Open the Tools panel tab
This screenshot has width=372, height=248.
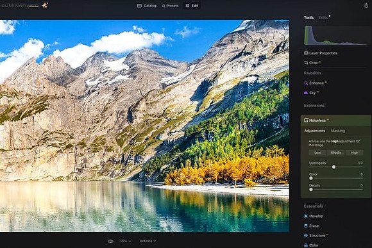pos(309,18)
